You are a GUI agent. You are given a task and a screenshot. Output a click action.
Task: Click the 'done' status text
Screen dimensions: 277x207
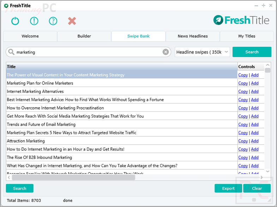tap(68, 200)
